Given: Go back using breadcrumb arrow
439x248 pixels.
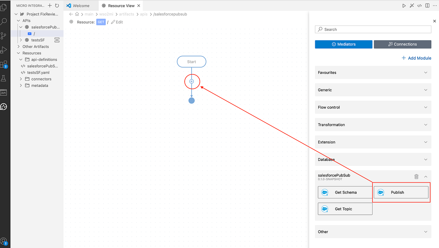Looking at the screenshot, I should tap(71, 14).
